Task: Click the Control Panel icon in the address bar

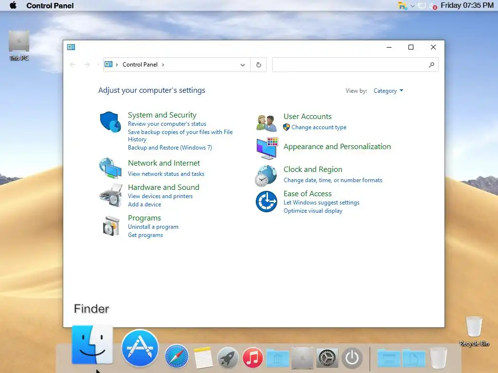Action: [x=108, y=65]
